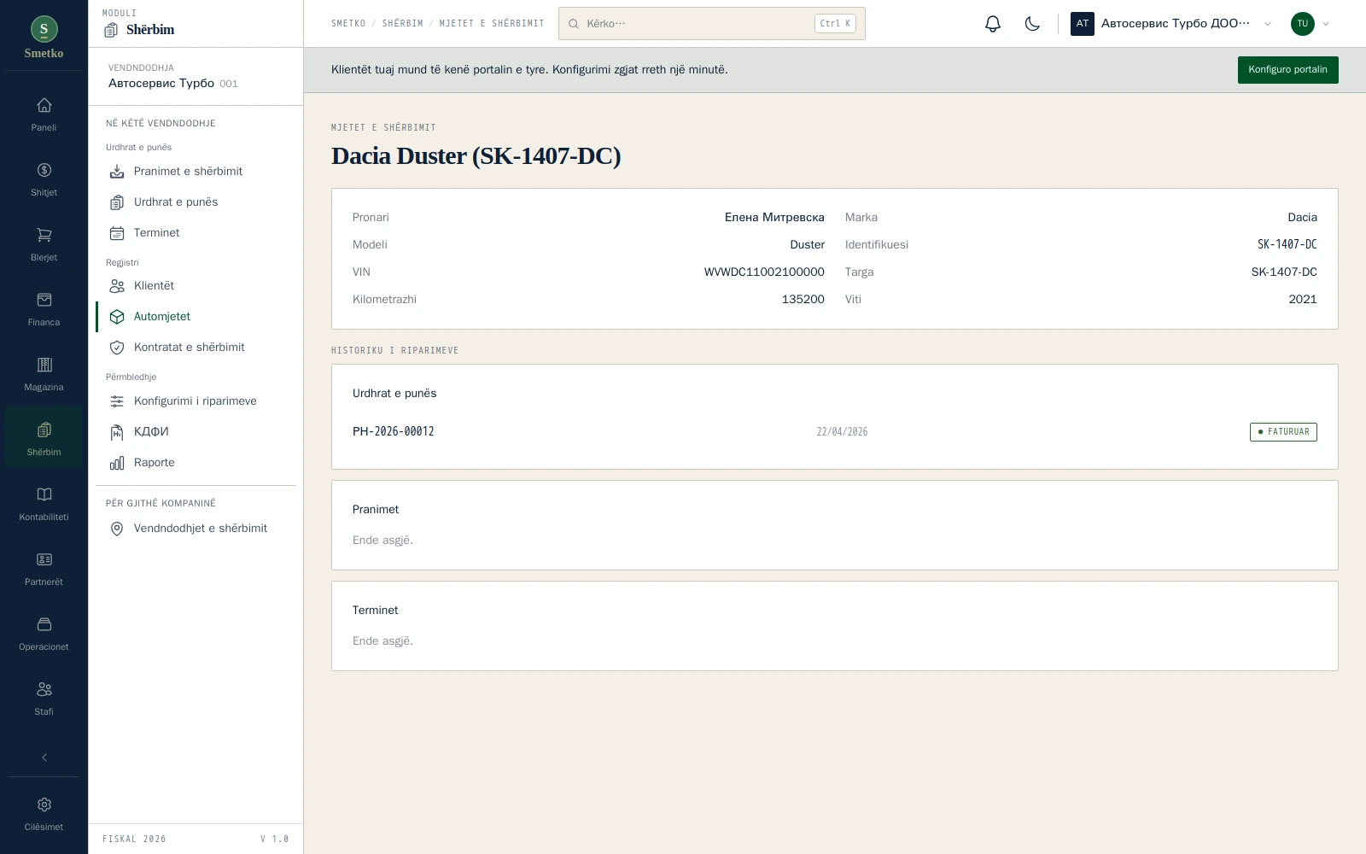Click SHËRBIM breadcrumb link
The height and width of the screenshot is (854, 1366).
[x=403, y=24]
